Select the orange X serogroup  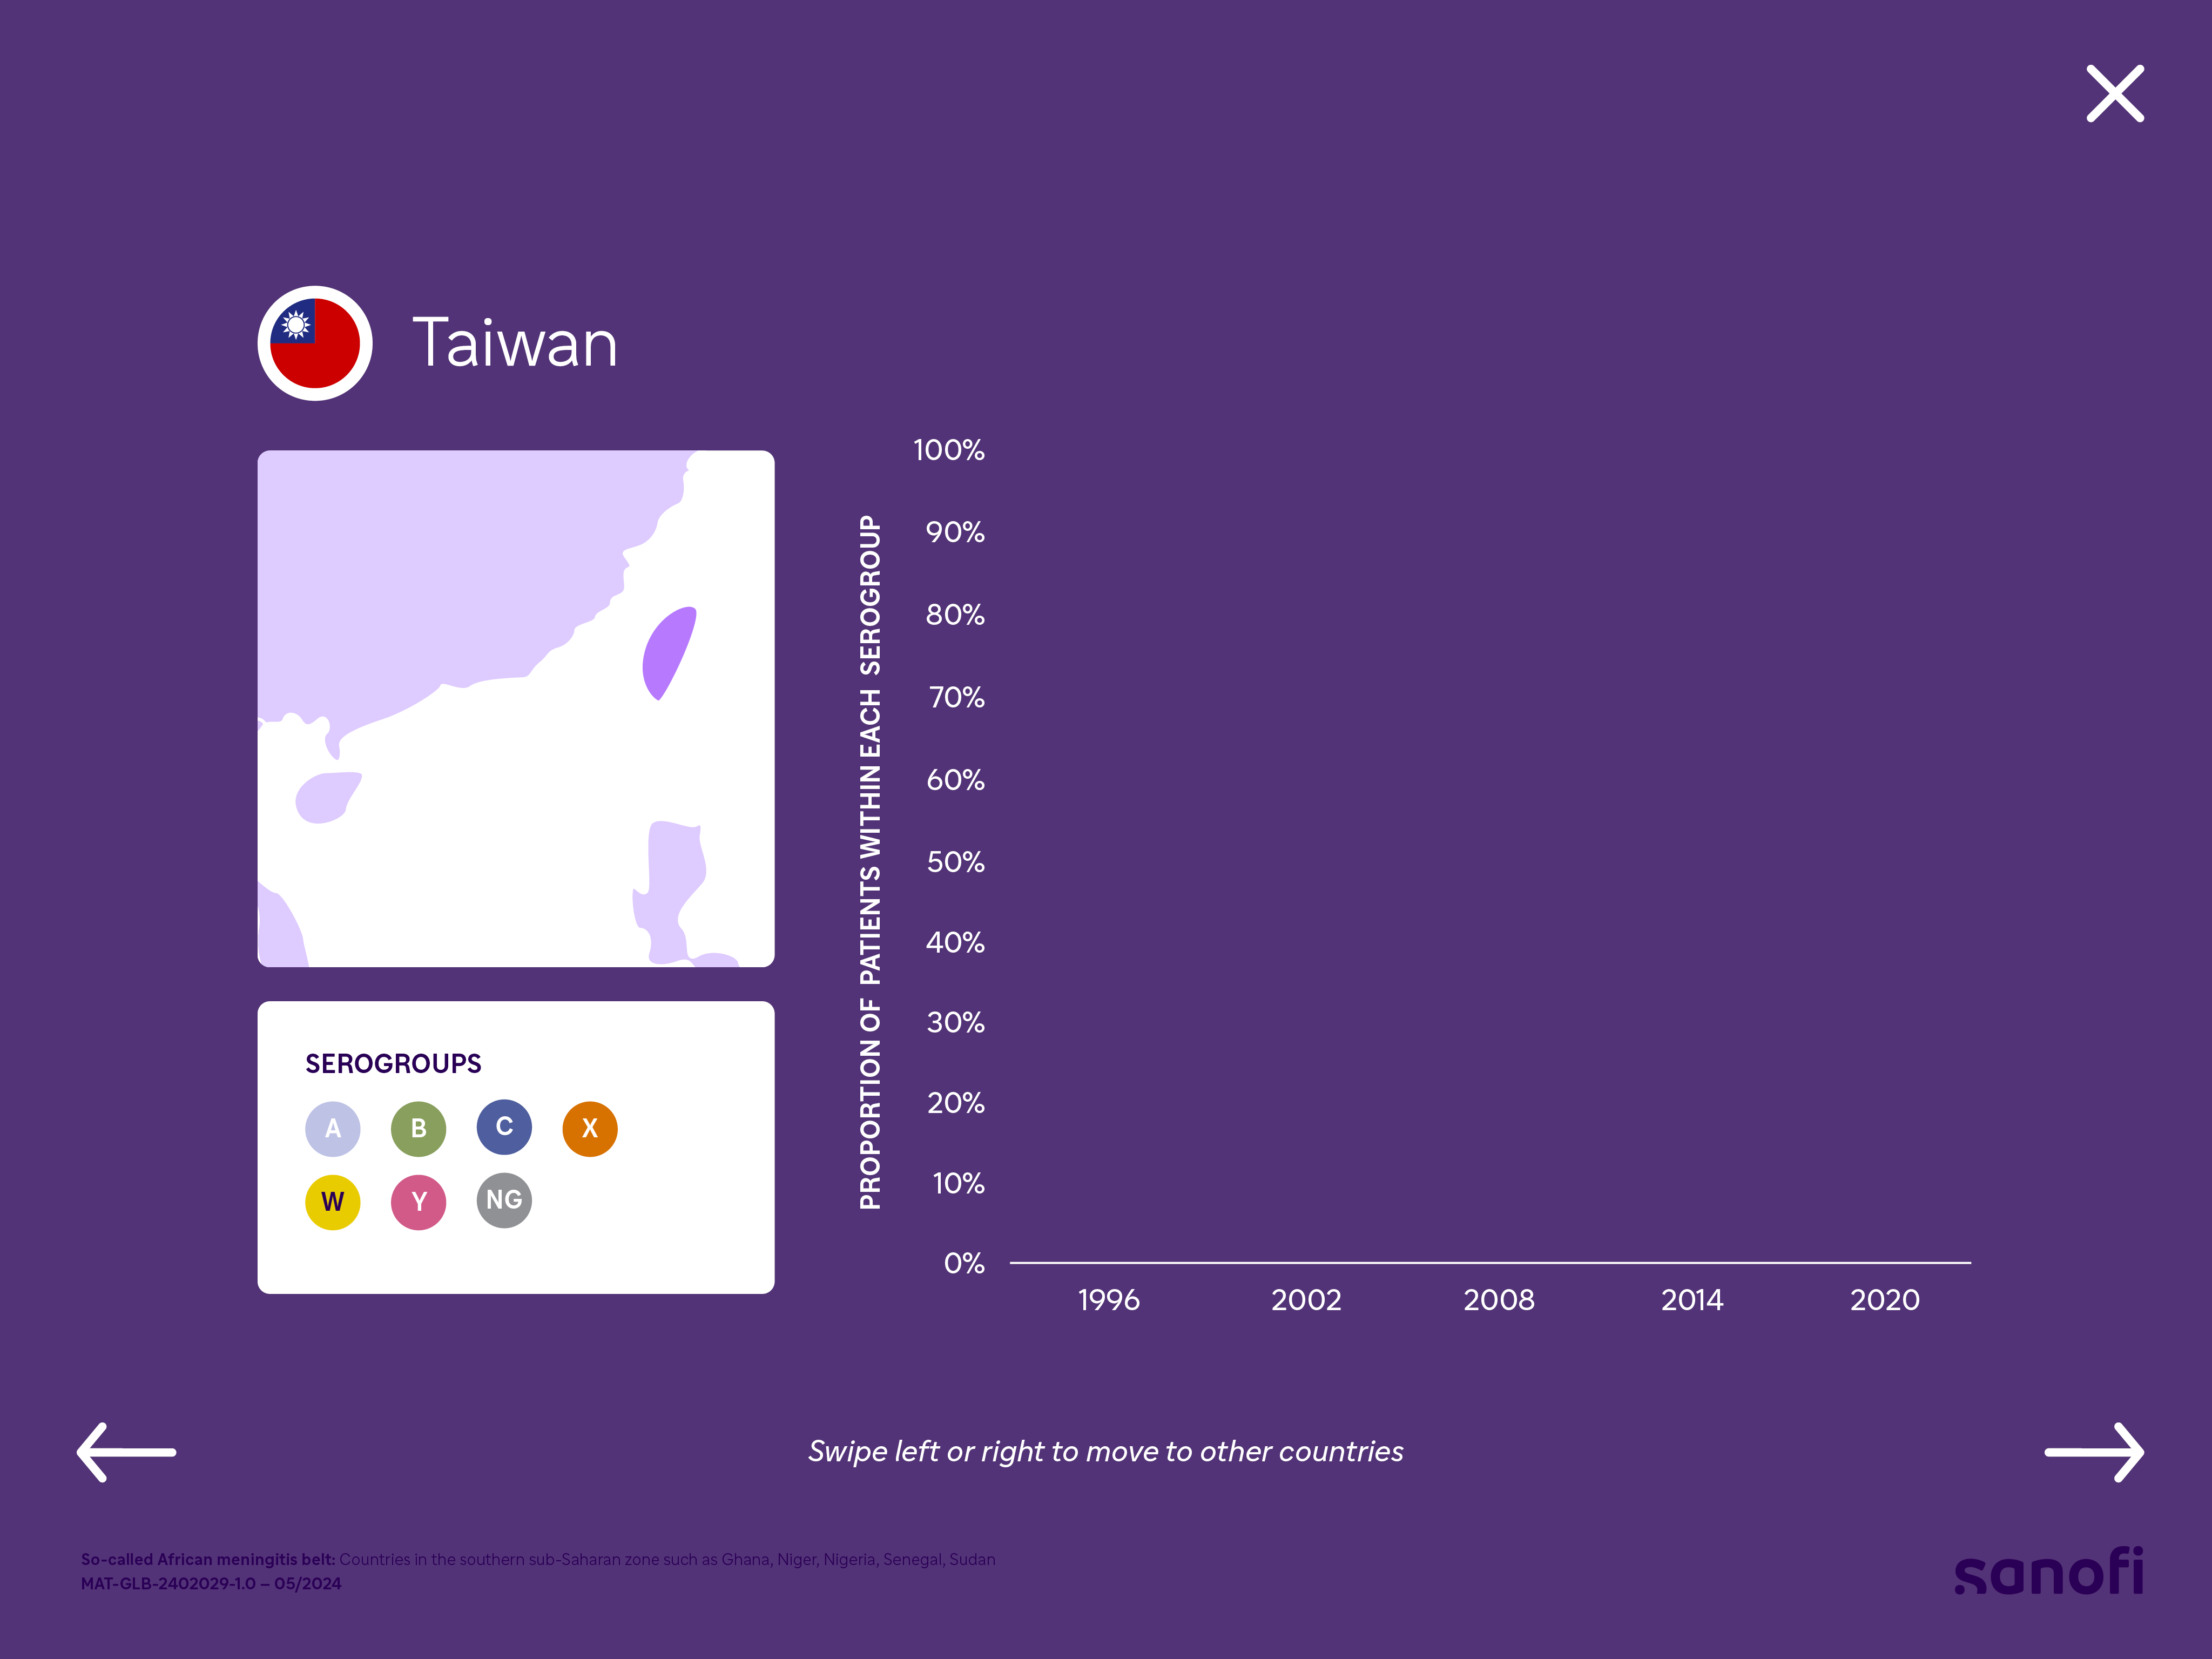(x=590, y=1128)
